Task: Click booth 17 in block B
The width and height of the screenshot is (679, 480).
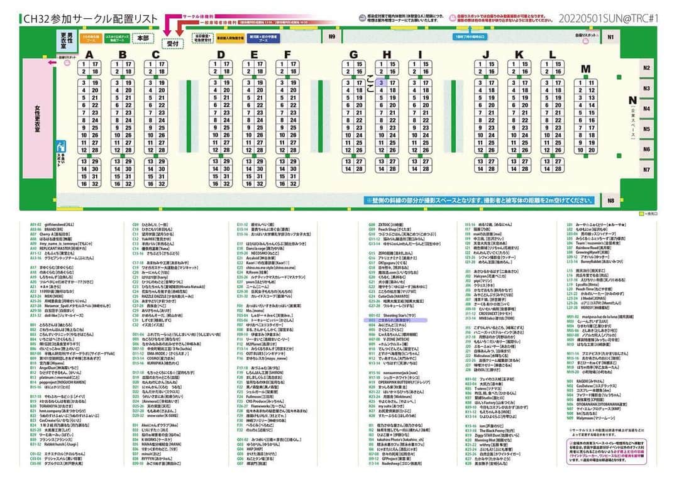Action: click(x=128, y=64)
